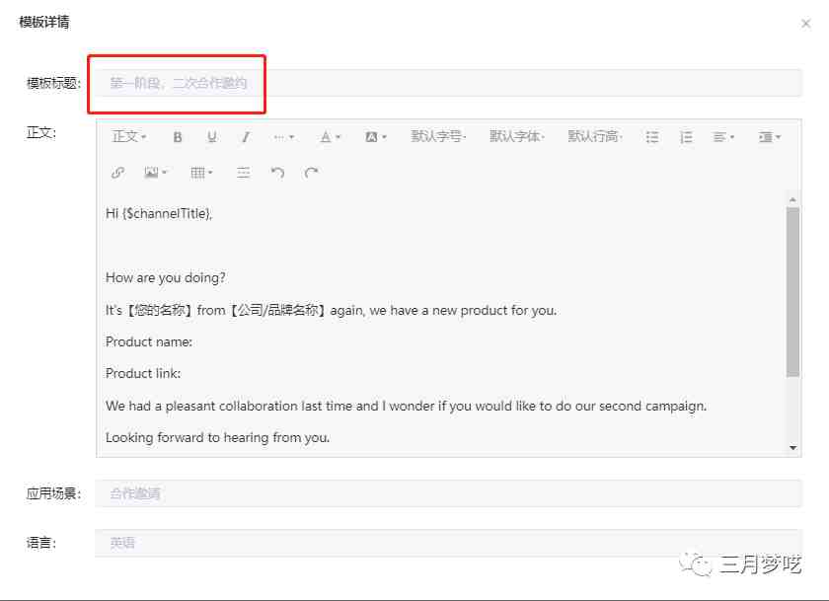Click the "Product link:" line
Viewport: 829px width, 601px height.
pyautogui.click(x=143, y=374)
